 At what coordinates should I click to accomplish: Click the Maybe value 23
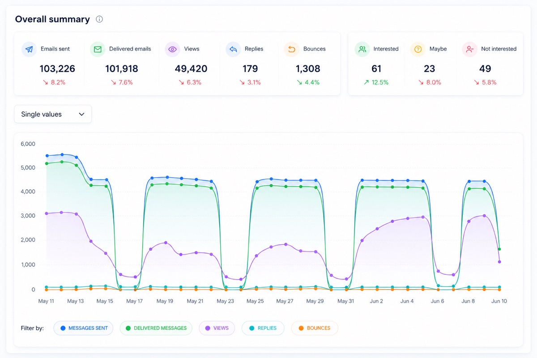click(429, 69)
